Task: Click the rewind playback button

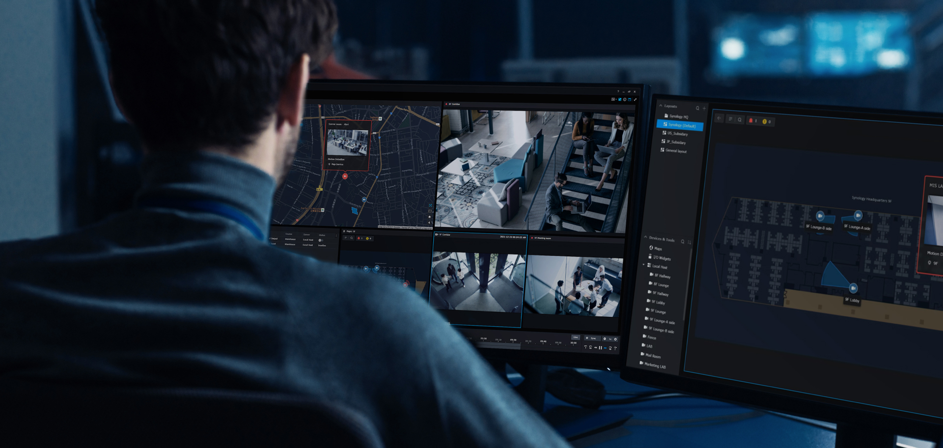Action: point(595,347)
